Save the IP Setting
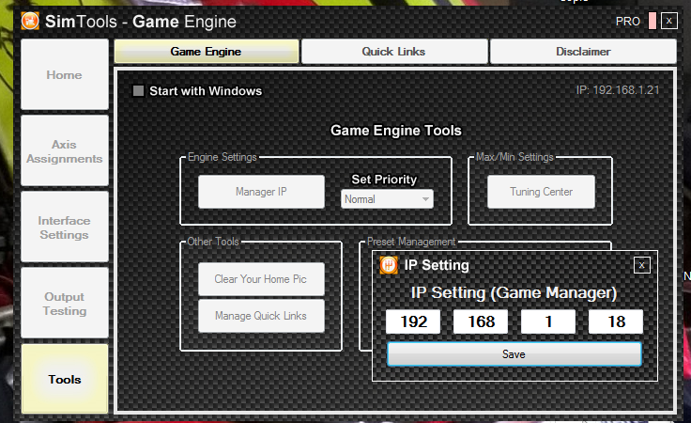Viewport: 691px width, 423px height. [514, 354]
